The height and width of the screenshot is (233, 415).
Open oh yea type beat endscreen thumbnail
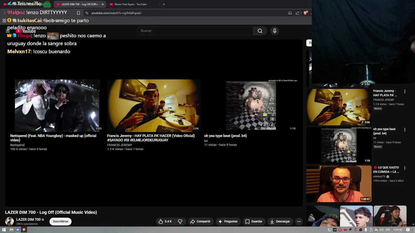[x=251, y=105]
